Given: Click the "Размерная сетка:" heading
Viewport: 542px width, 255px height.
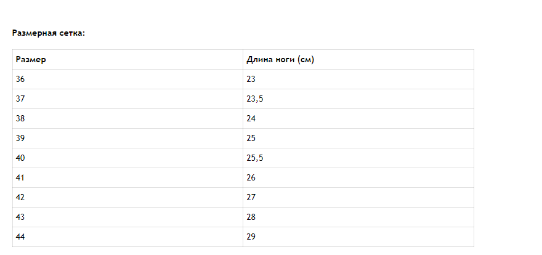Looking at the screenshot, I should click(49, 33).
